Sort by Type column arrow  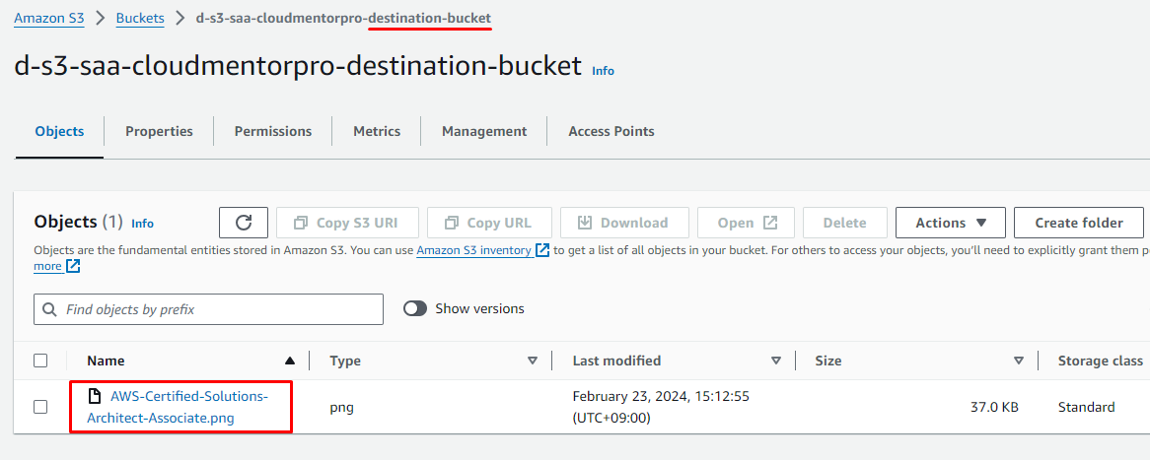click(x=533, y=361)
